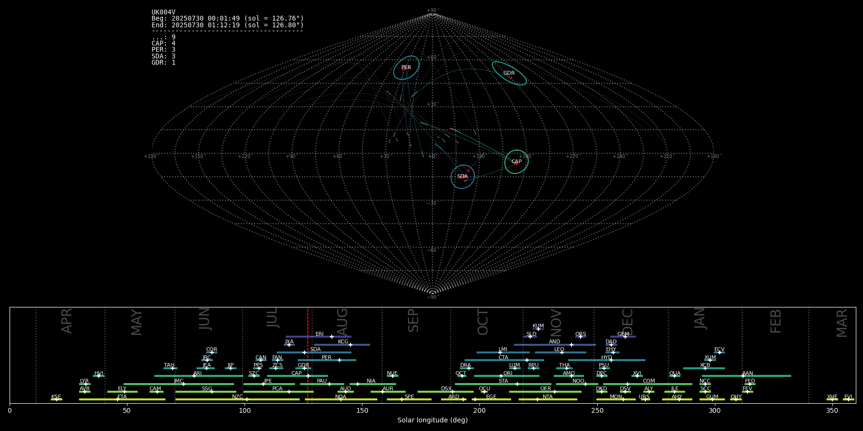
Task: Click the HYD shower label on timeline
Action: [x=607, y=358]
